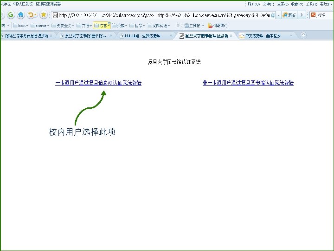Click the green refresh icon
The height and width of the screenshot is (251, 334).
click(x=10, y=15)
